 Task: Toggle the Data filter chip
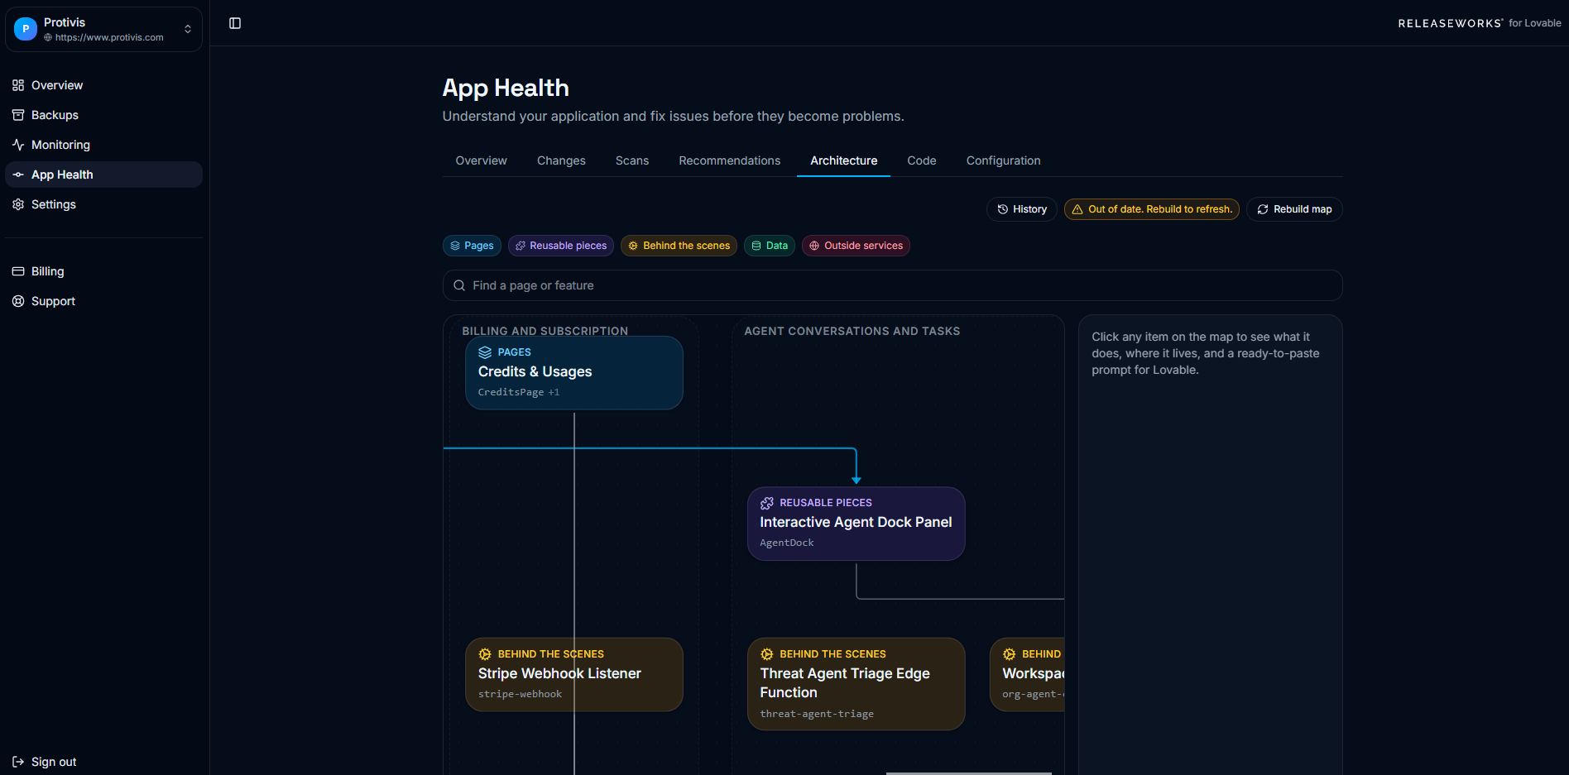tap(770, 246)
